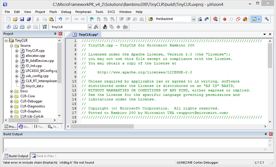Viewport: 276px width, 167px height.
Task: Expand the TinyCLR.cpp file node
Action: tap(17, 51)
